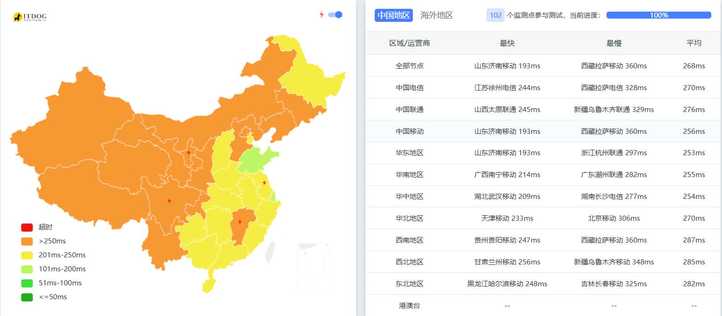Click 西藏拉萨电信 328ms cell
The image size is (722, 316).
click(614, 88)
